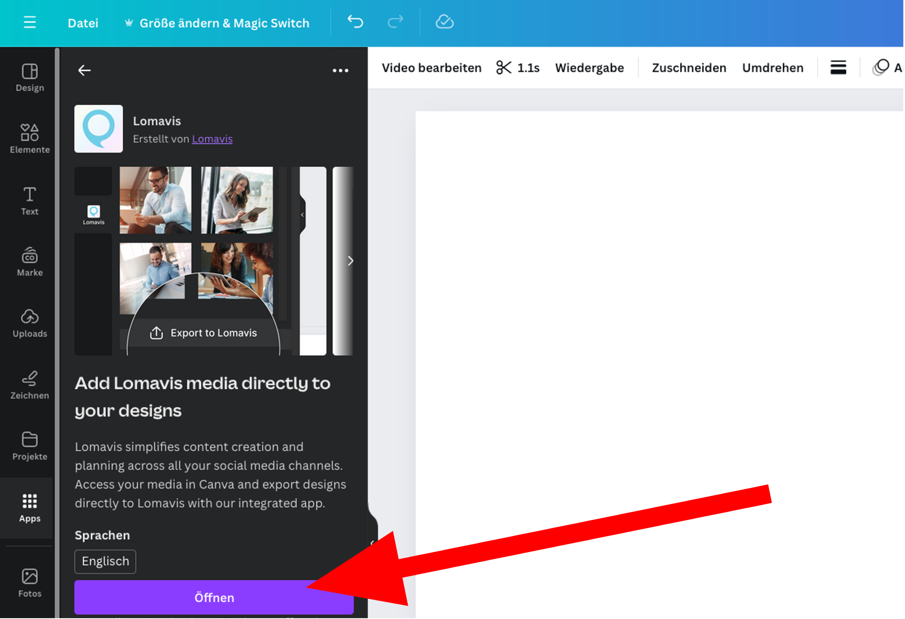Select the Zeichnen draw tool
The width and height of the screenshot is (905, 619).
(x=30, y=385)
